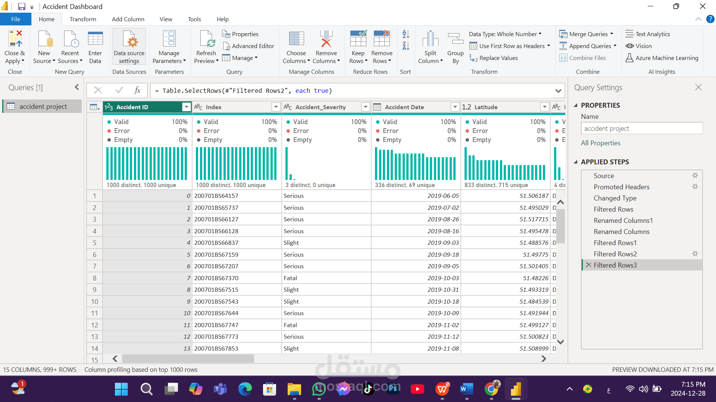
Task: Open YouTube from the taskbar
Action: pos(417,389)
